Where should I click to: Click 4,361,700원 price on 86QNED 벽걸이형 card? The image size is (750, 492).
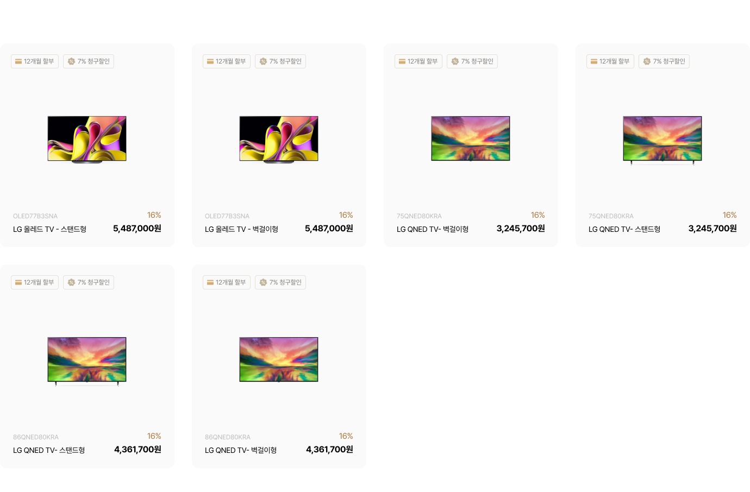point(329,450)
